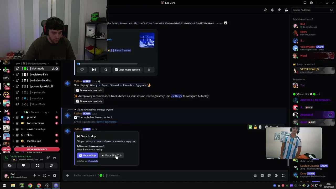Like the track with heart button
Image resolution: width=336 pixels, height=189 pixels.
coord(82,70)
